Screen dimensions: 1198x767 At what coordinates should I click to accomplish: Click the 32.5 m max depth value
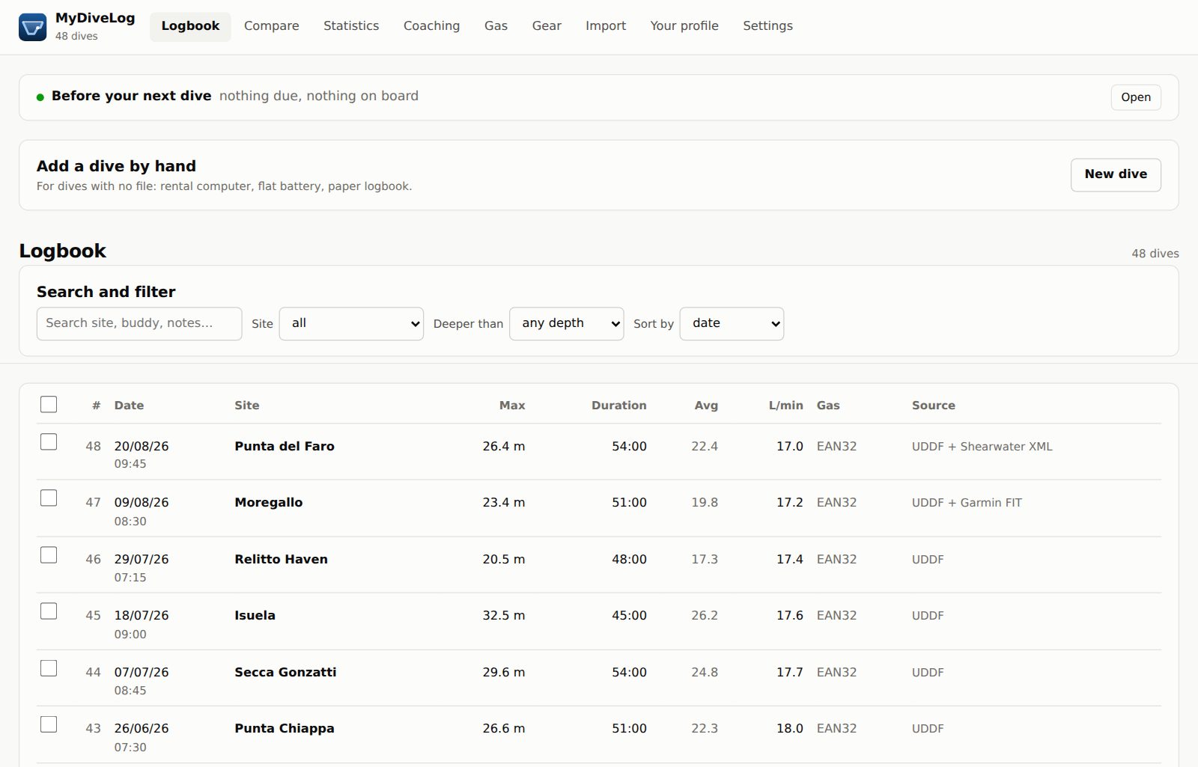click(504, 615)
